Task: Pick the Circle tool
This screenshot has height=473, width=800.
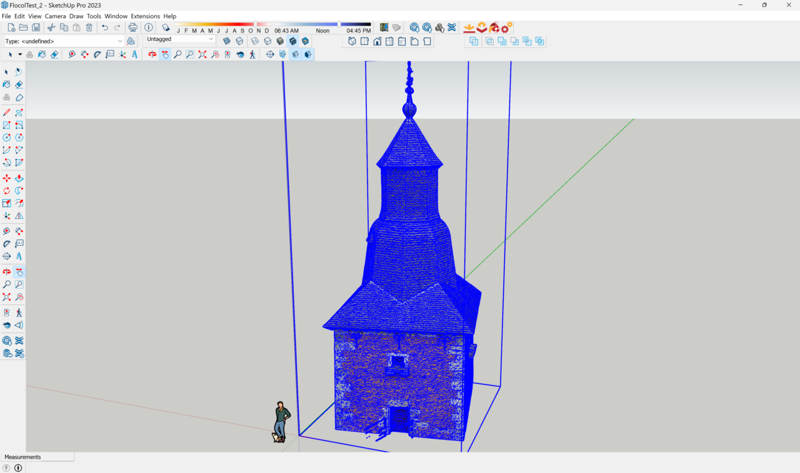Action: click(6, 137)
